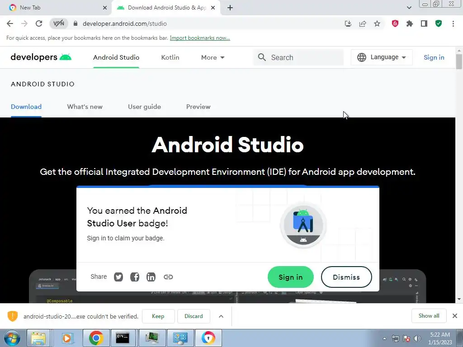463x347 pixels.
Task: Click the scrollbar down arrow
Action: (x=459, y=299)
